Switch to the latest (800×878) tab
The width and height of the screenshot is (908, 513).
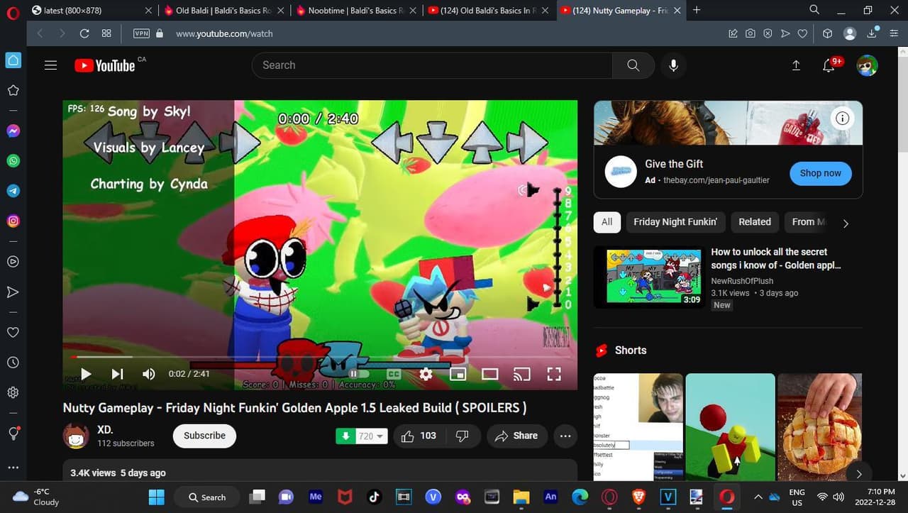91,11
